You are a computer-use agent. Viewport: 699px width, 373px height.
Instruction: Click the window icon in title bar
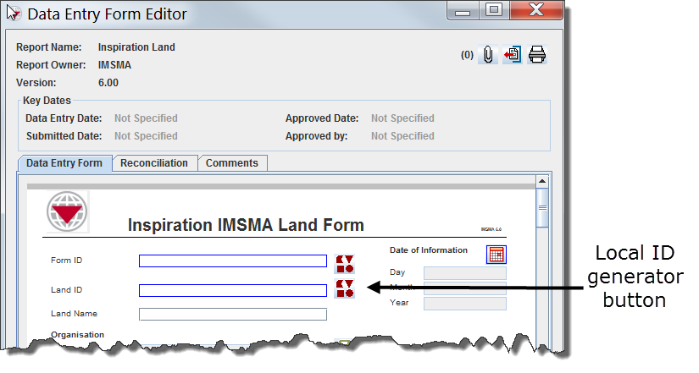pos(14,14)
